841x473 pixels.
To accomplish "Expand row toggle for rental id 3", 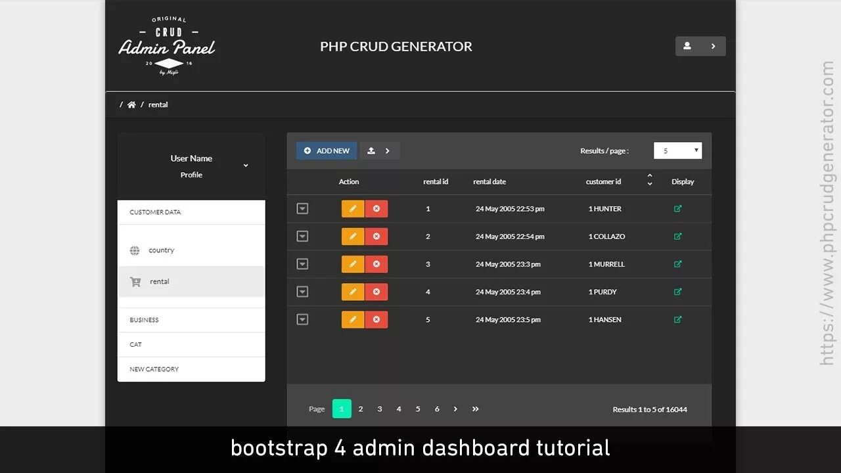I will [x=302, y=264].
